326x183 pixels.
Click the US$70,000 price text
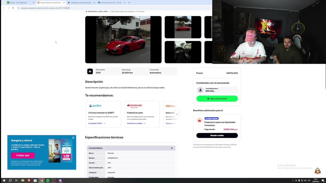point(232,73)
